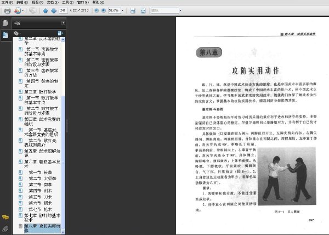The height and width of the screenshot is (235, 329).
Task: Click the new bookmark icon in panel
Action: click(60, 33)
